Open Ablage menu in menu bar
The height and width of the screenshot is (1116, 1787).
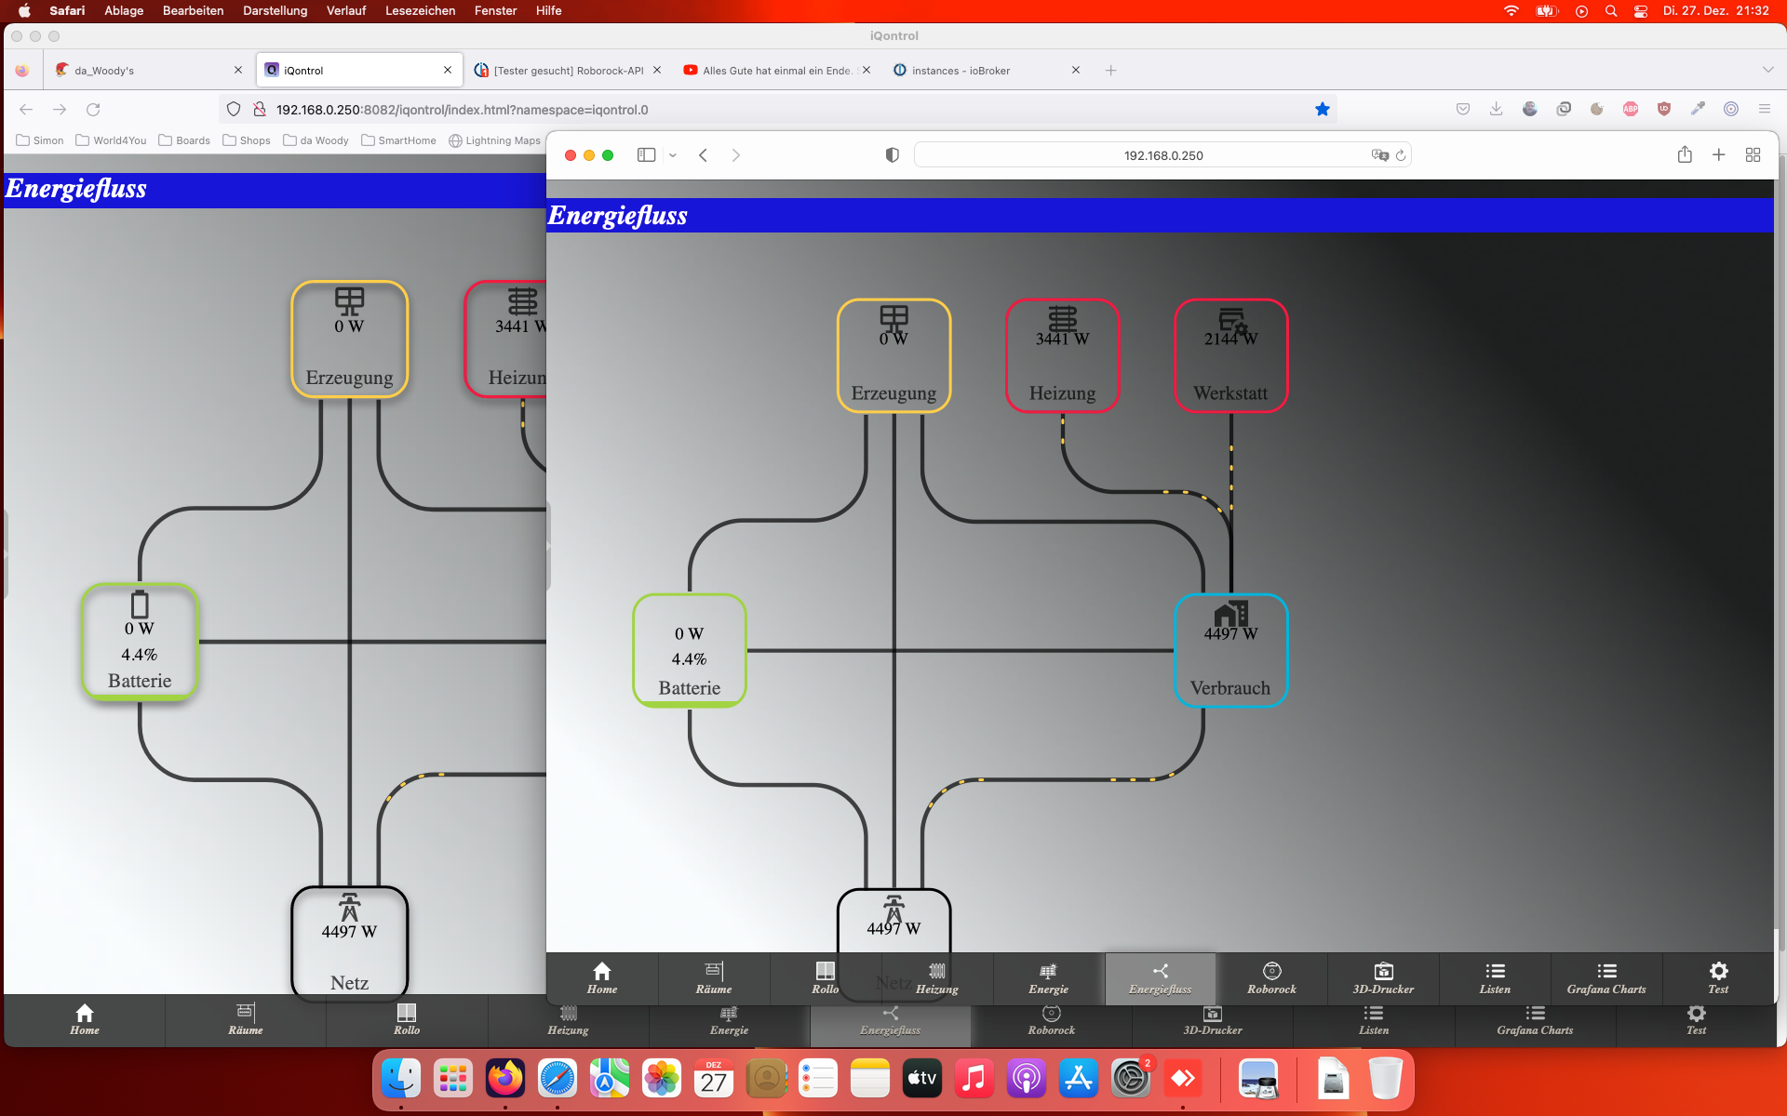click(x=124, y=10)
